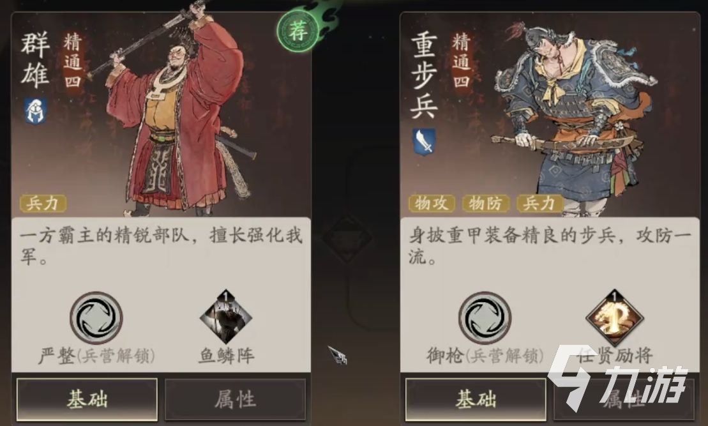Select the 群雄 warlord portrait in red robe
Screen dimensions: 708x426
click(176, 110)
